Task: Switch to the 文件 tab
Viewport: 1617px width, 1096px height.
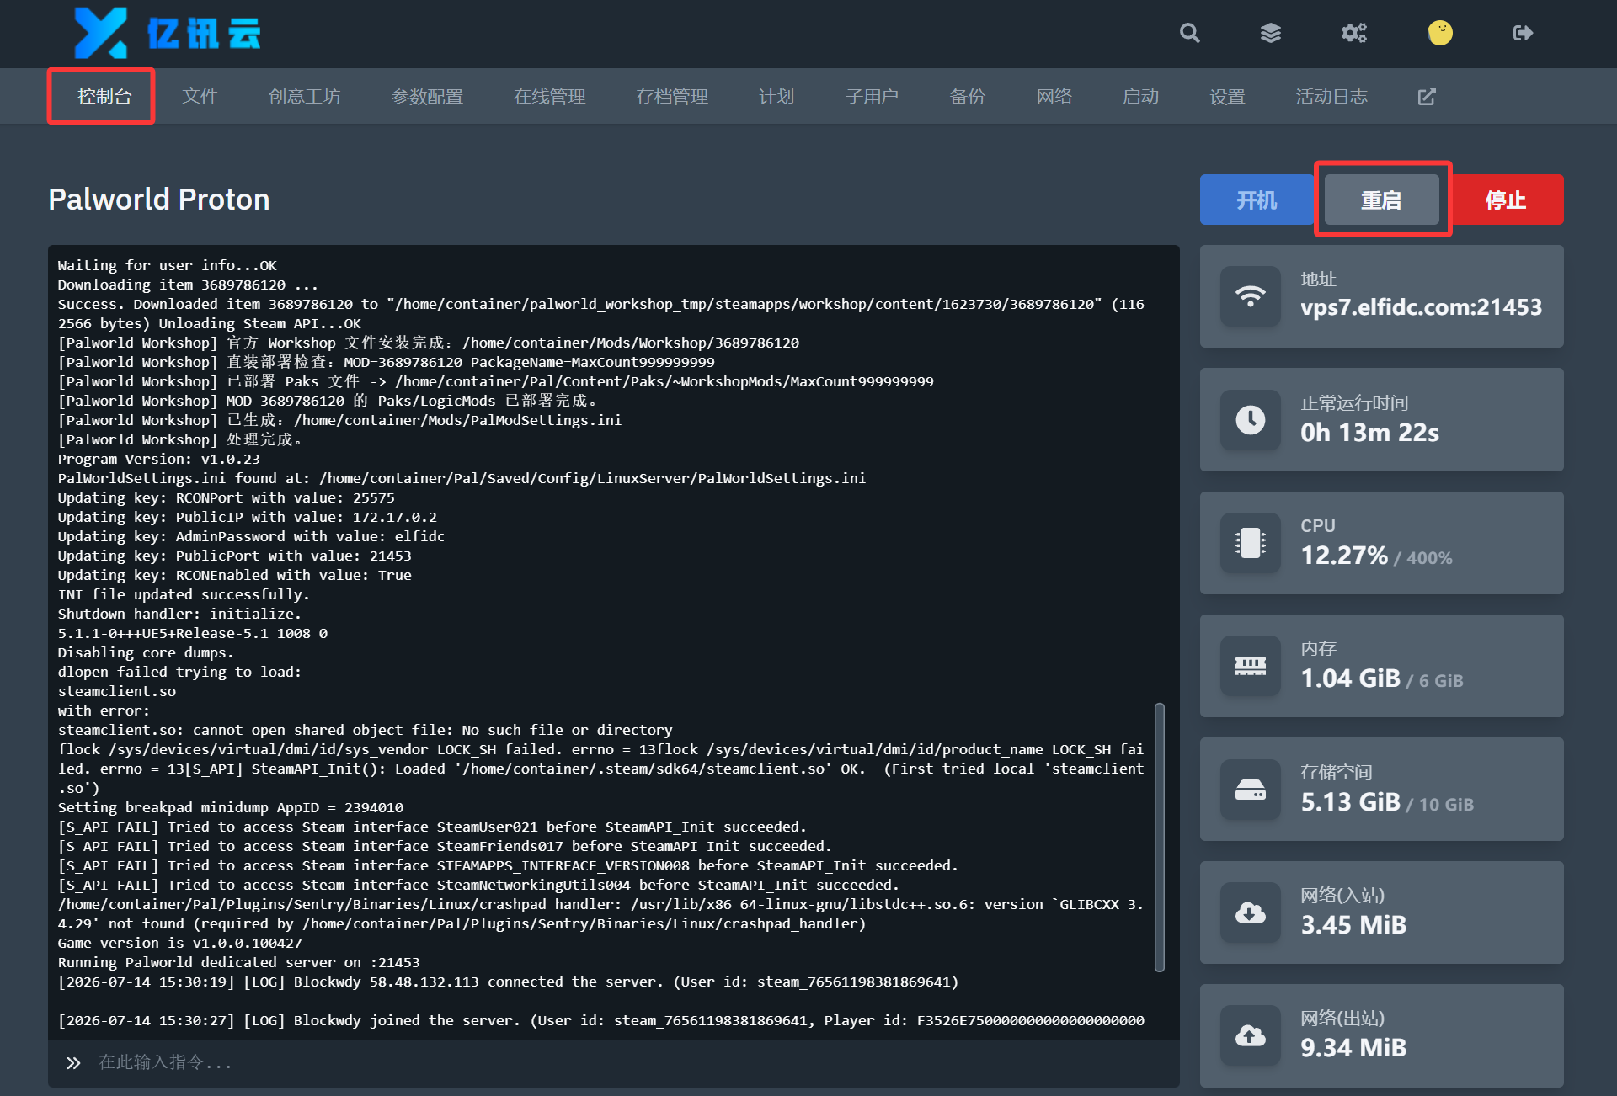Action: pos(200,97)
